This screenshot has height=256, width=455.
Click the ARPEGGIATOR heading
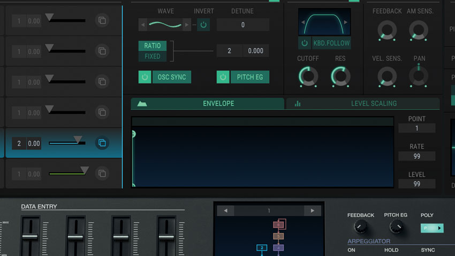tap(368, 241)
